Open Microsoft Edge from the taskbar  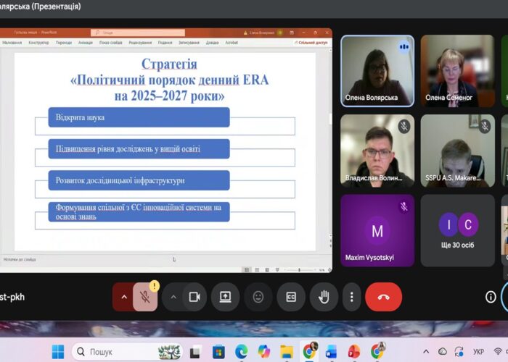tap(241, 352)
